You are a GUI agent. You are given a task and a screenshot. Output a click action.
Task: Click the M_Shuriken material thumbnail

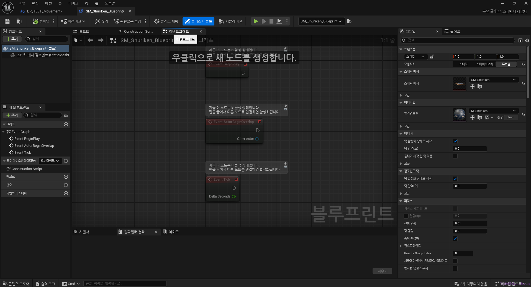click(x=460, y=114)
